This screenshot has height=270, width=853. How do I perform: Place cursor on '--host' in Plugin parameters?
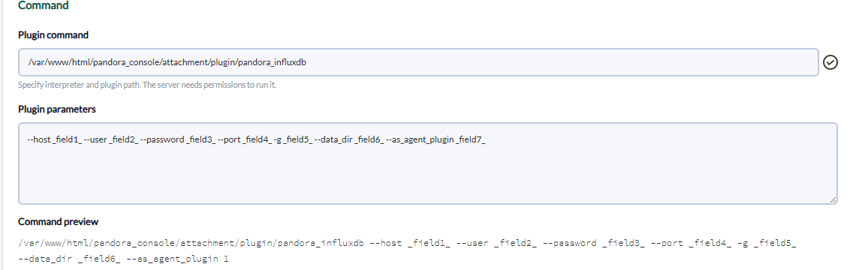coord(38,140)
